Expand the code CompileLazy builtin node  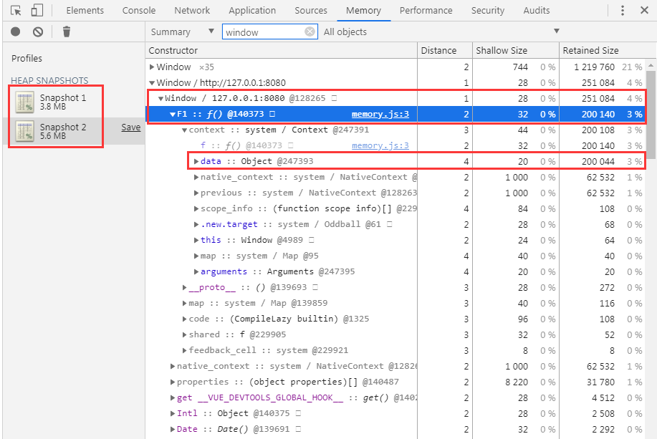pyautogui.click(x=184, y=319)
